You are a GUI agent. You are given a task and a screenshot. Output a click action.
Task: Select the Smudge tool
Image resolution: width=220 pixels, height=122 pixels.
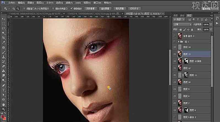click(4, 76)
